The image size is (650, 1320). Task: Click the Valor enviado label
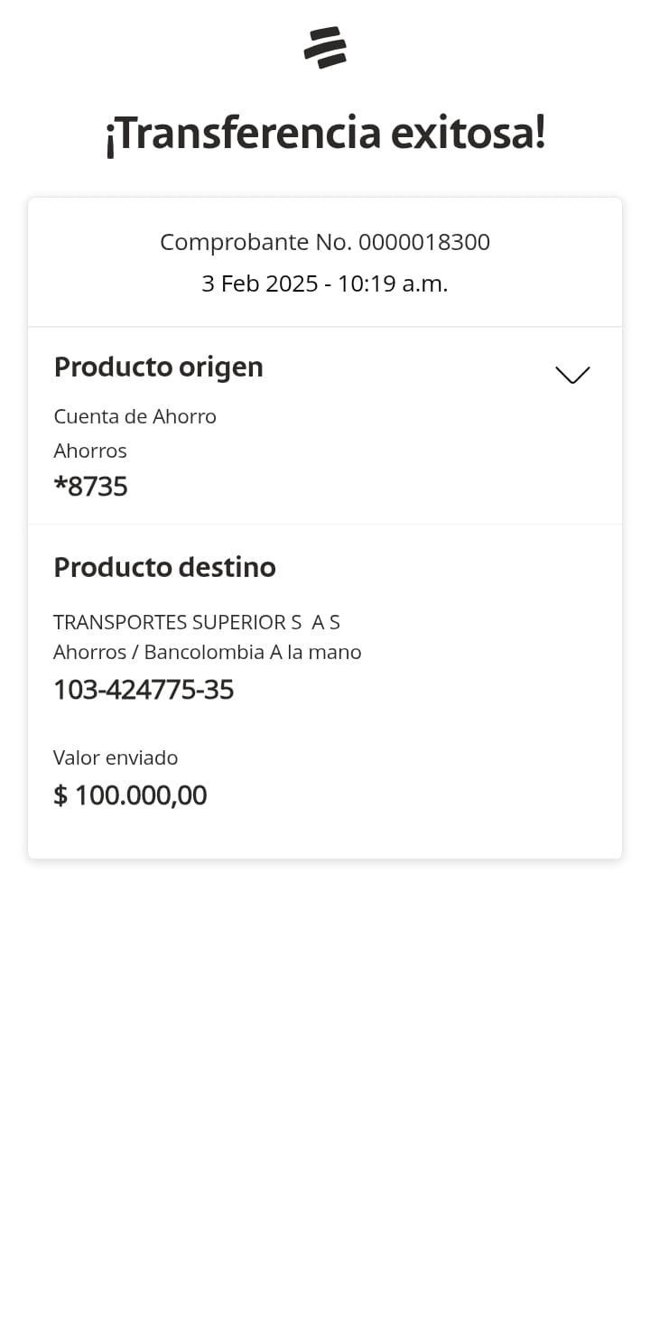tap(116, 758)
